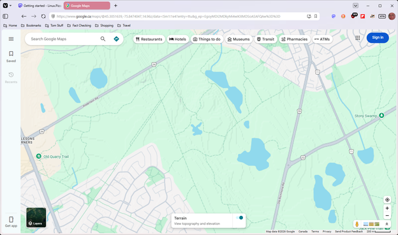Click the Old Quarry Trail marker

[38, 156]
